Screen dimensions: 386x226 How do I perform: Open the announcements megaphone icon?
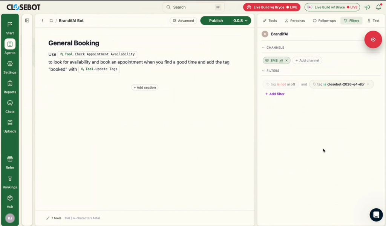367,7
